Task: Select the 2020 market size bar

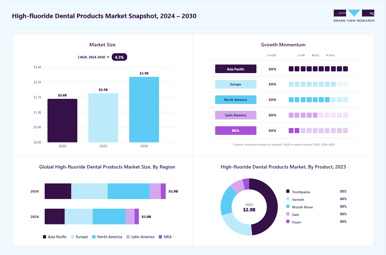Action: 62,120
